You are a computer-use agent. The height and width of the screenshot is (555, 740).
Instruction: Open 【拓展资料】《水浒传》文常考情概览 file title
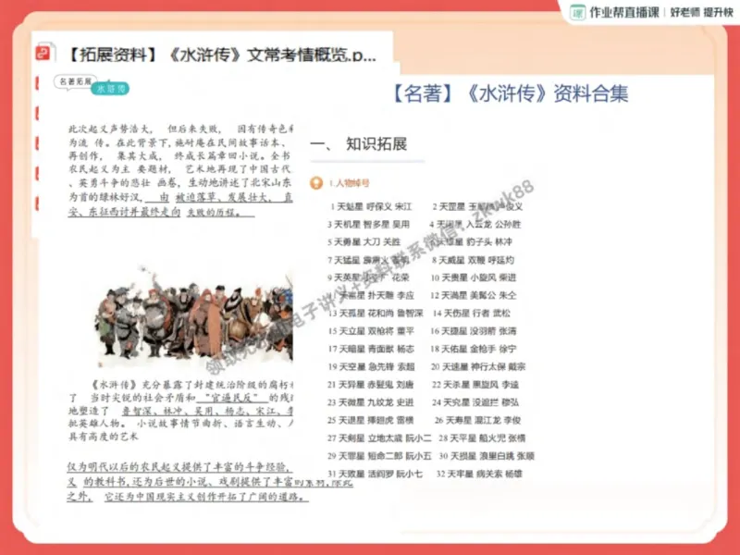click(x=221, y=55)
